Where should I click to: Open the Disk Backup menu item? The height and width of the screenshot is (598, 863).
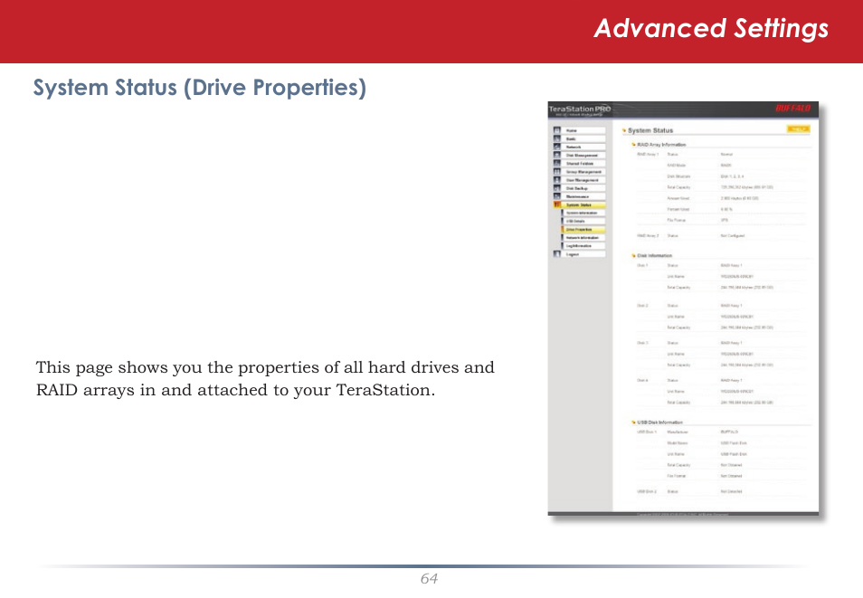click(x=583, y=188)
